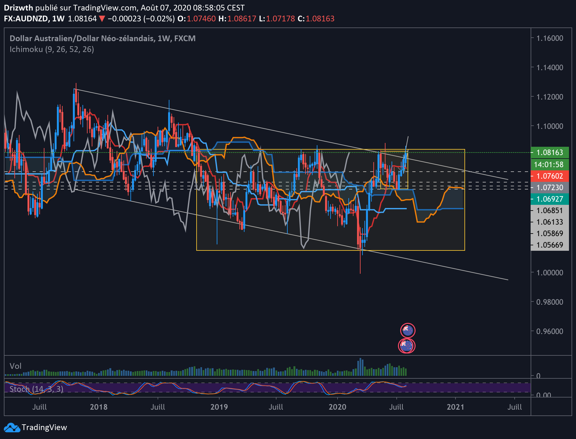576x439 pixels.
Task: Click the upper of the two flag event icons
Action: [x=408, y=331]
